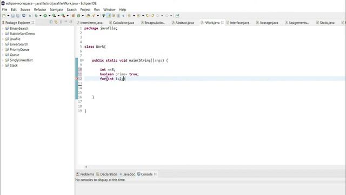Click the Save All toolbar icon
Viewport: 346px width, 195px height.
pyautogui.click(x=18, y=16)
